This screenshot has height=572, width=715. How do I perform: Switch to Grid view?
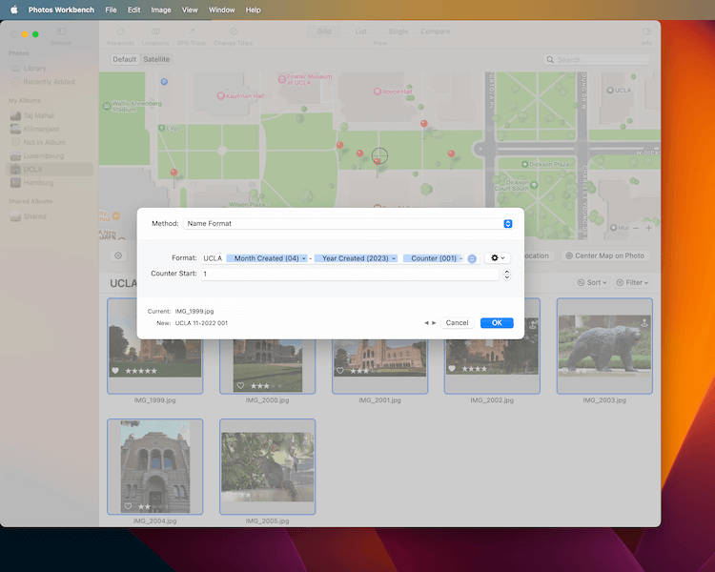coord(324,31)
